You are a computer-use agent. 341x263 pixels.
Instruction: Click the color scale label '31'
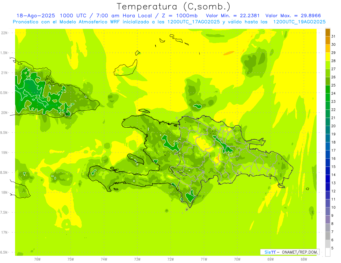point(333,36)
